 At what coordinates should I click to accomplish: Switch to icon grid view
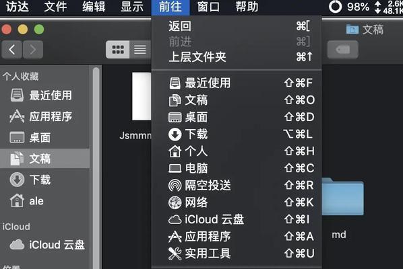click(x=118, y=50)
